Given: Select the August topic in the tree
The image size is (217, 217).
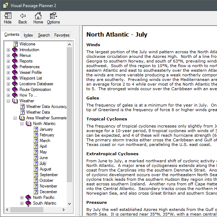Looking at the screenshot, I should [45, 169].
